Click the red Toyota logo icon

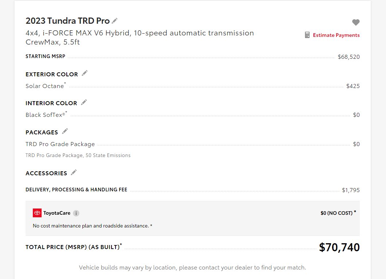pyautogui.click(x=37, y=213)
